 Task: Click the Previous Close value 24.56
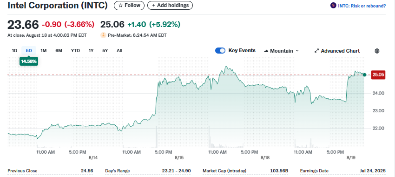(87, 171)
